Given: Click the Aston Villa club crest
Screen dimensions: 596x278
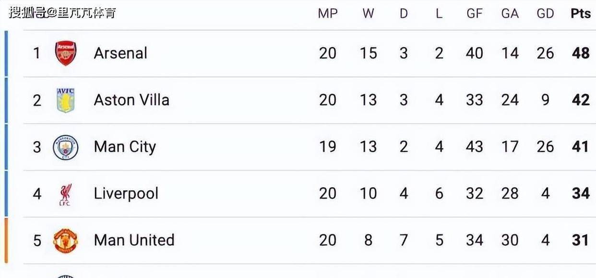Looking at the screenshot, I should [x=66, y=100].
